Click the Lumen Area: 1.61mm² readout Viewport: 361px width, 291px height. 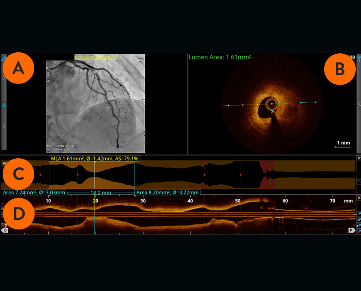[220, 57]
